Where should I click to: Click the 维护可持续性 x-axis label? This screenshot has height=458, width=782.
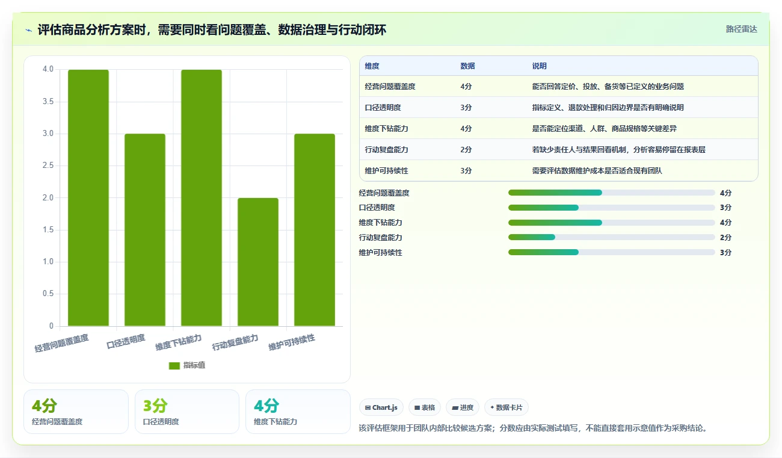pyautogui.click(x=292, y=343)
